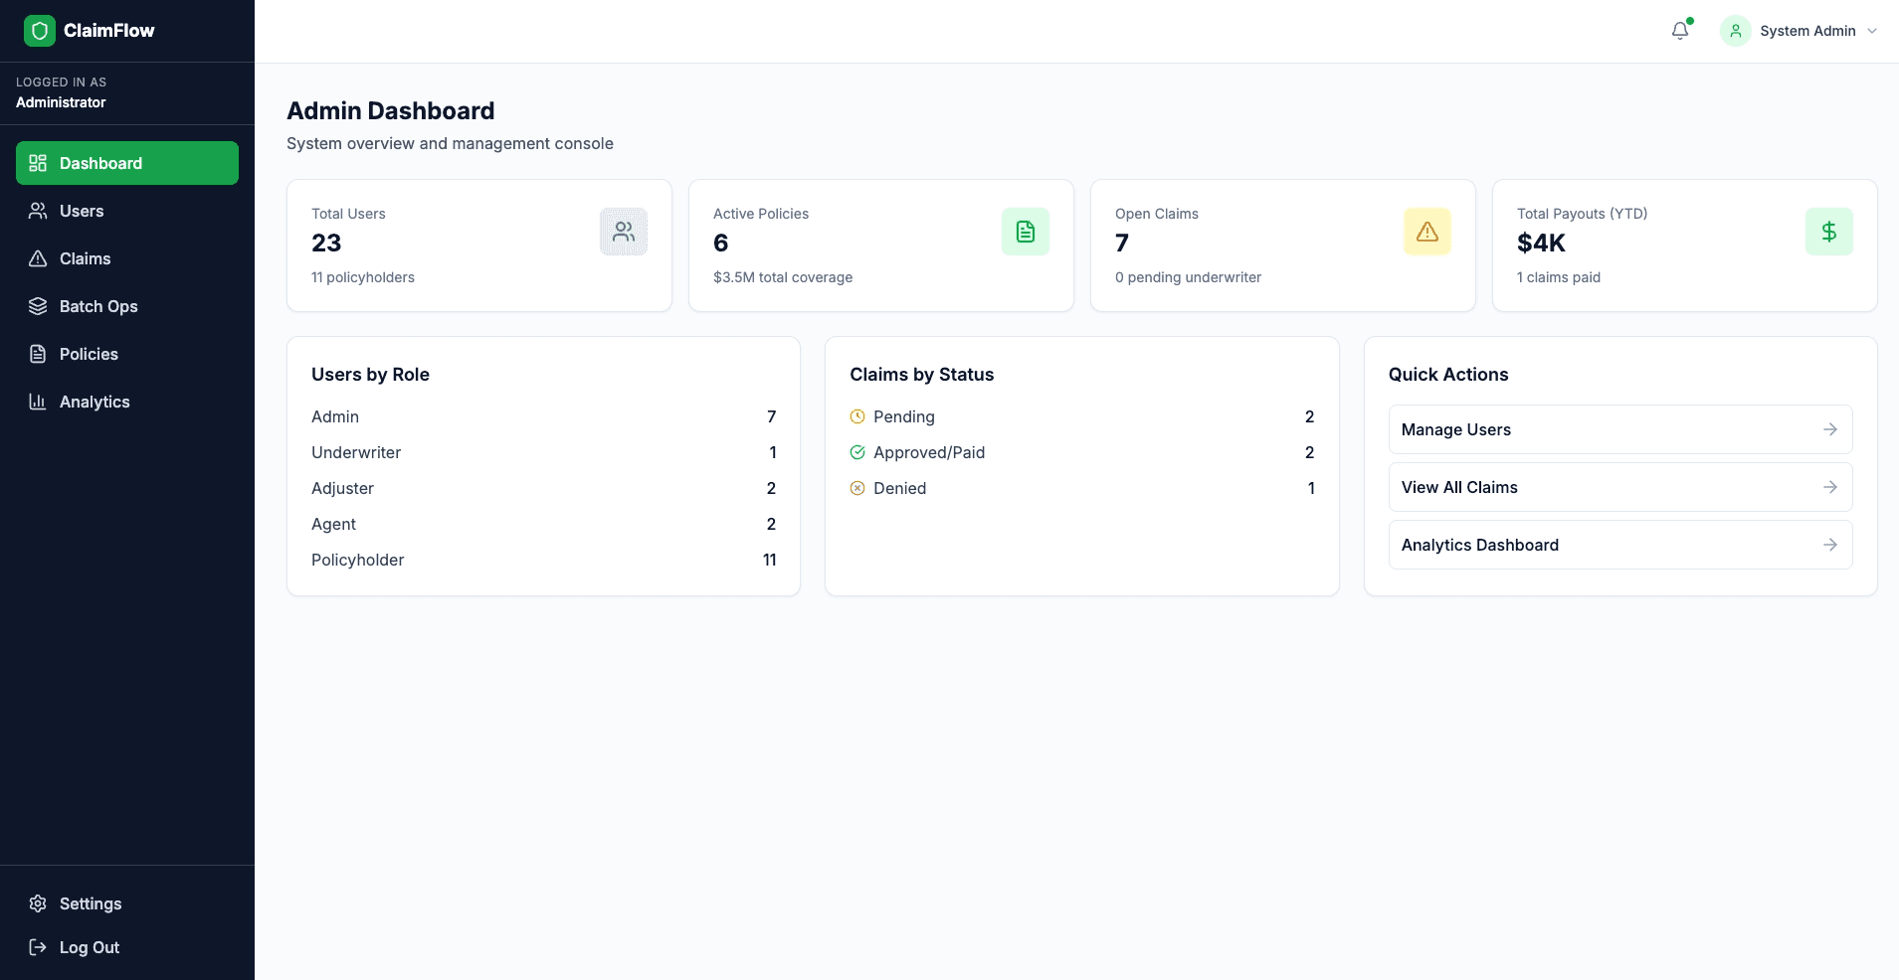Click the Active Policies document icon
The height and width of the screenshot is (980, 1899).
click(1026, 232)
